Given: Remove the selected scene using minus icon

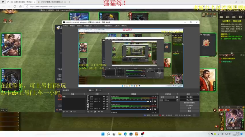Looking at the screenshot, I should click(x=67, y=111).
